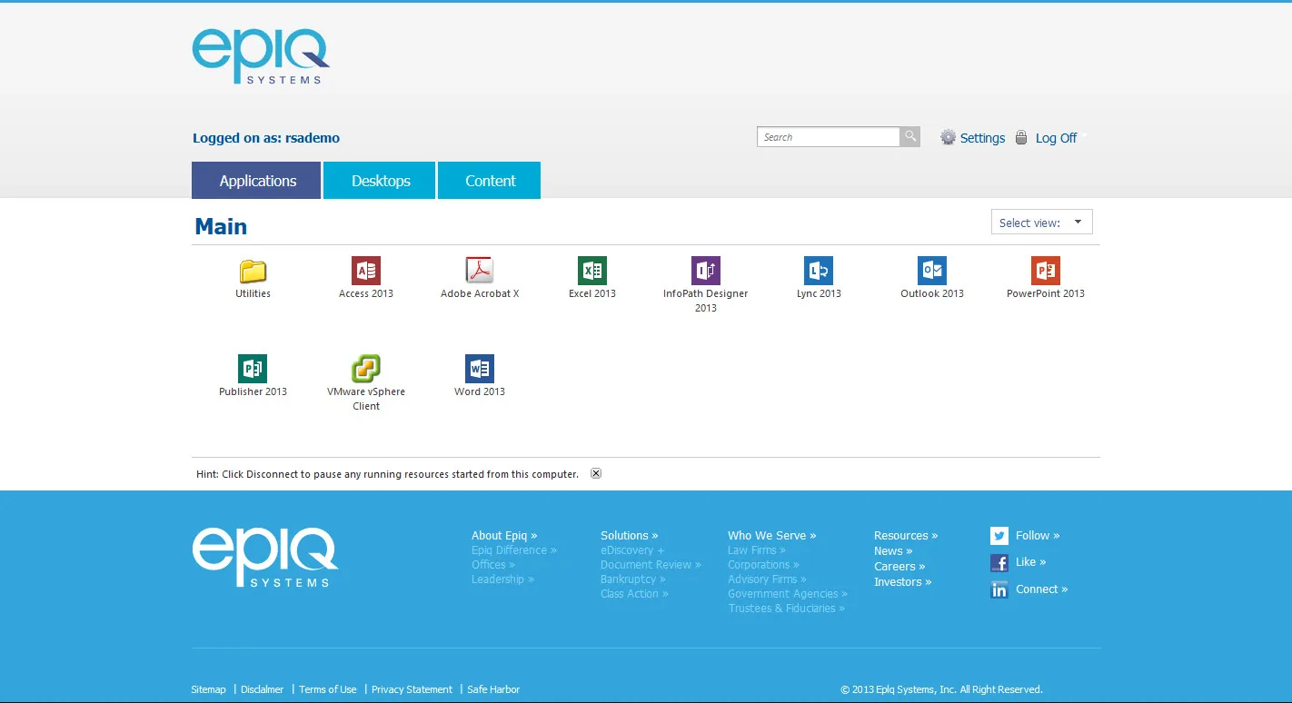This screenshot has height=703, width=1292.
Task: Open the Resources footer link
Action: (906, 536)
